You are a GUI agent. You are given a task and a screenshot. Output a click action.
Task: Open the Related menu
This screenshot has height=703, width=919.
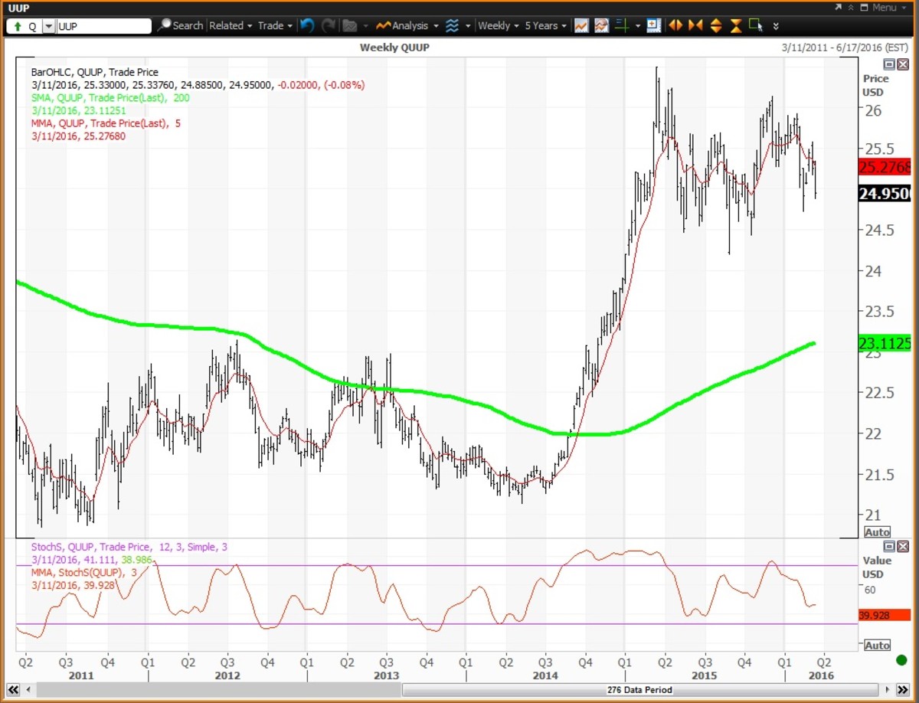230,25
